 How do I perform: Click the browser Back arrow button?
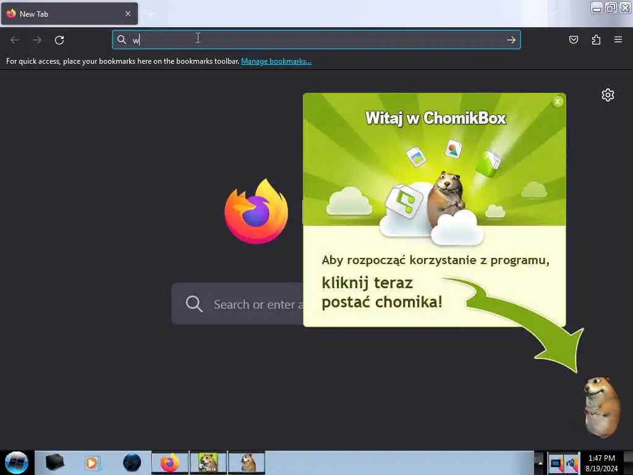point(15,40)
